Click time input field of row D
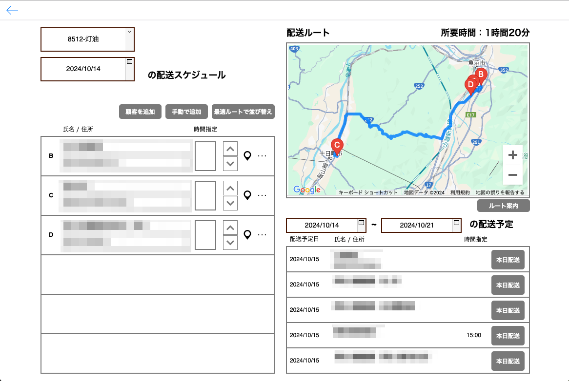Image resolution: width=569 pixels, height=381 pixels. 205,235
